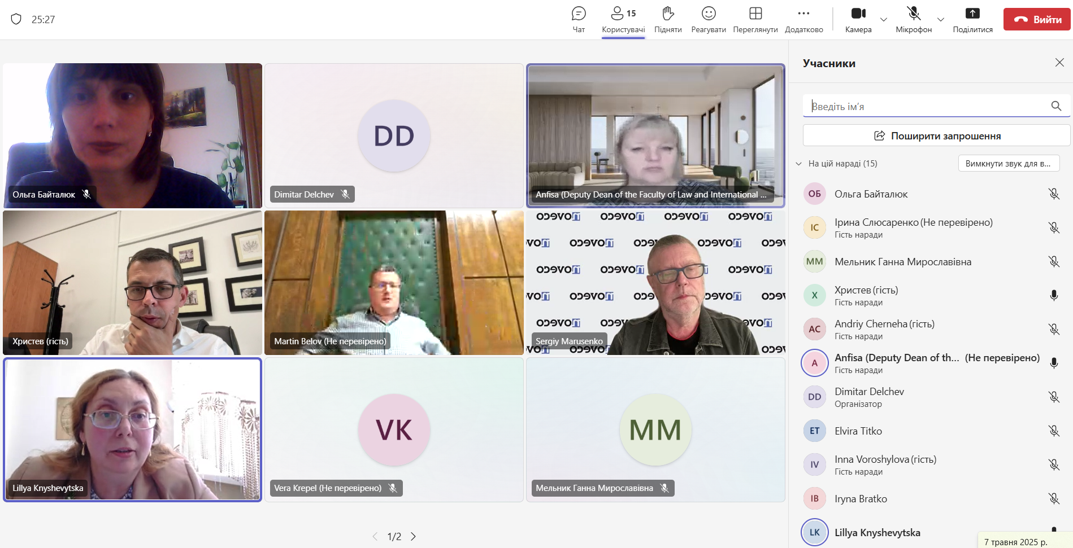Toggle mic for Ольга Байталюк in participant list
1073x548 pixels.
[x=1054, y=194]
